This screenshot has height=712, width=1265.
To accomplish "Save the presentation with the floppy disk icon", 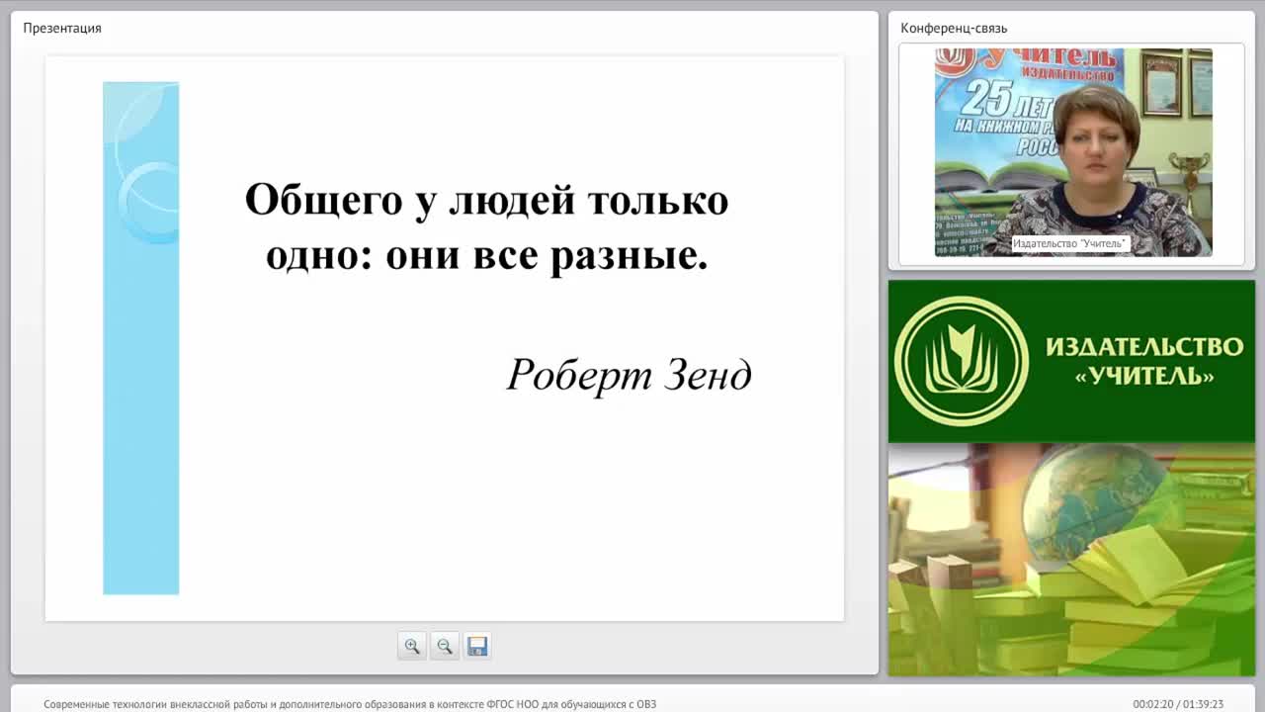I will click(477, 646).
